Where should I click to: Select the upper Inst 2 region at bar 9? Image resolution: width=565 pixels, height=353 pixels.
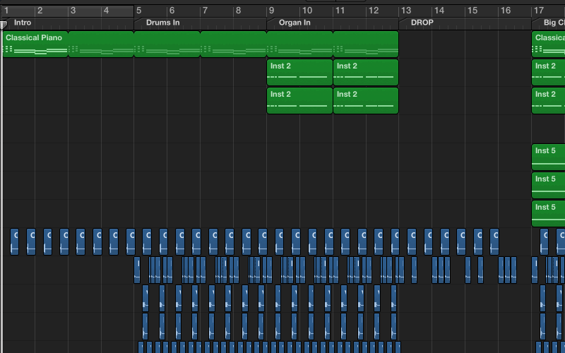299,73
